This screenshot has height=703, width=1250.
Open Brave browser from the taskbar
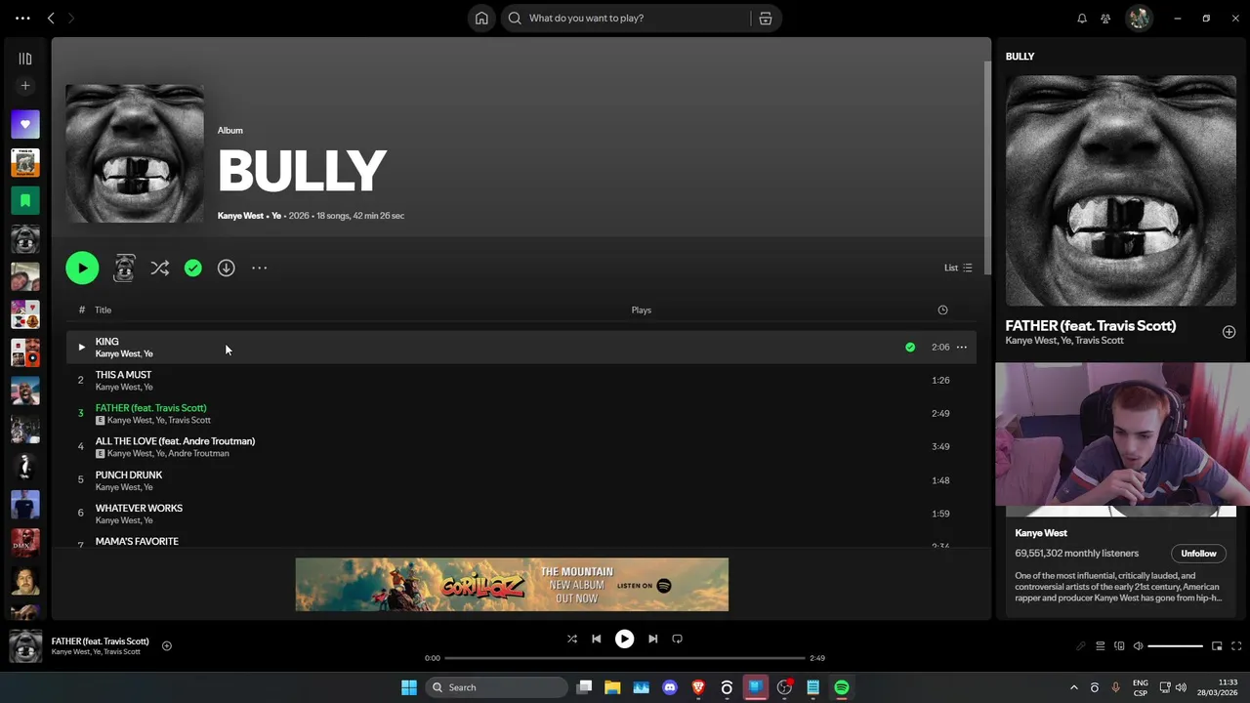(698, 687)
